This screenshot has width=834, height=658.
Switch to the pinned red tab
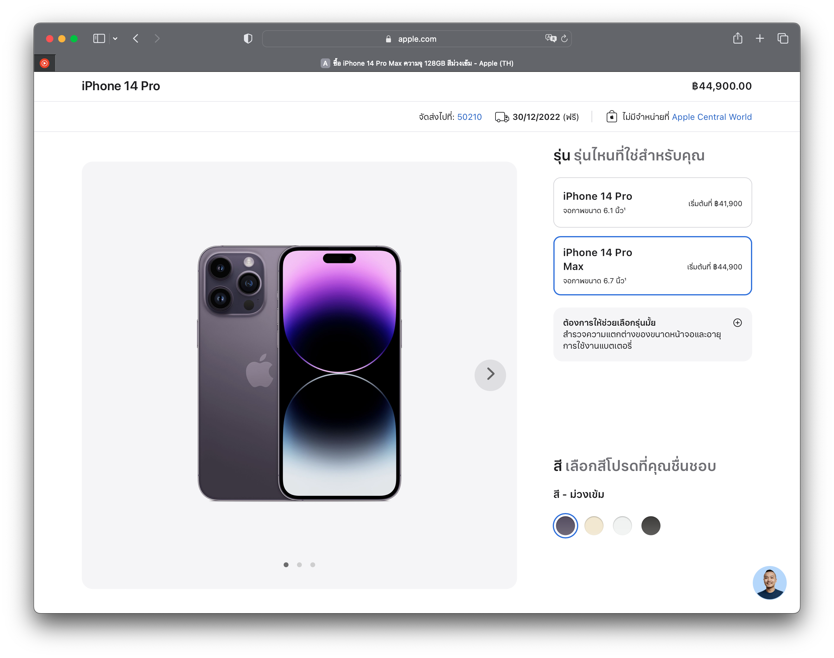click(45, 63)
